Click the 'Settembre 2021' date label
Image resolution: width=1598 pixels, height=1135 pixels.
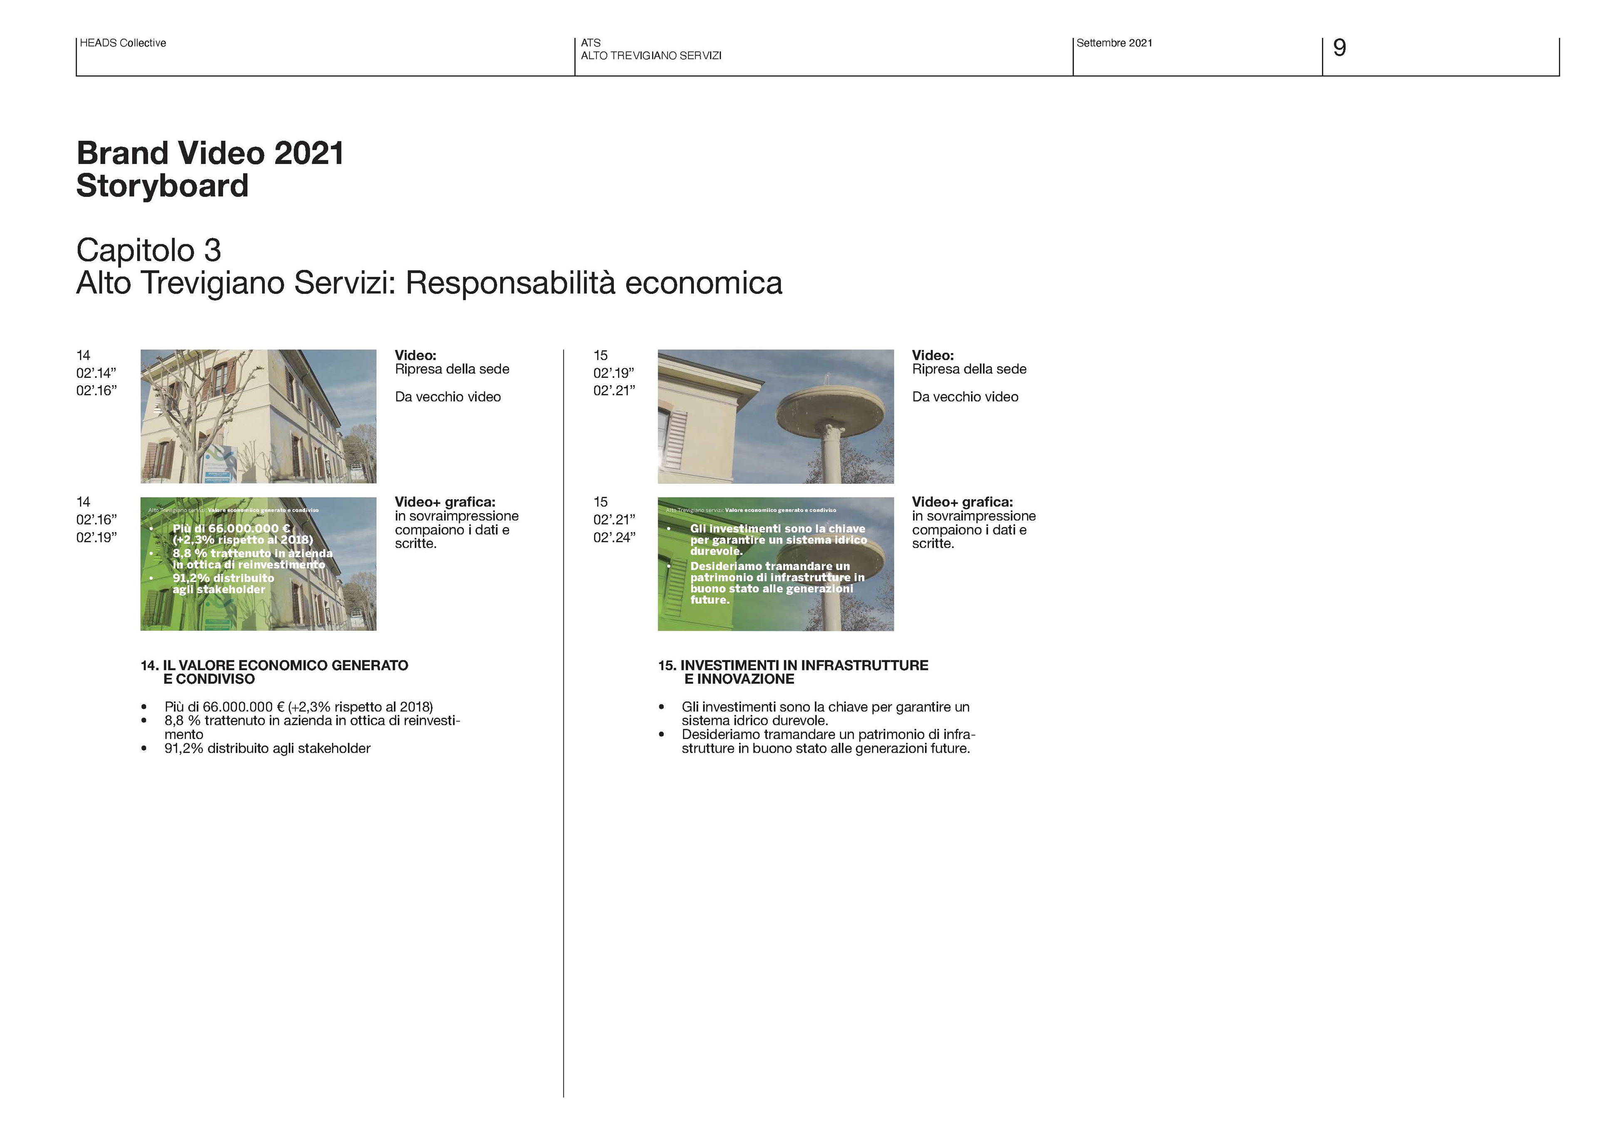coord(1114,43)
